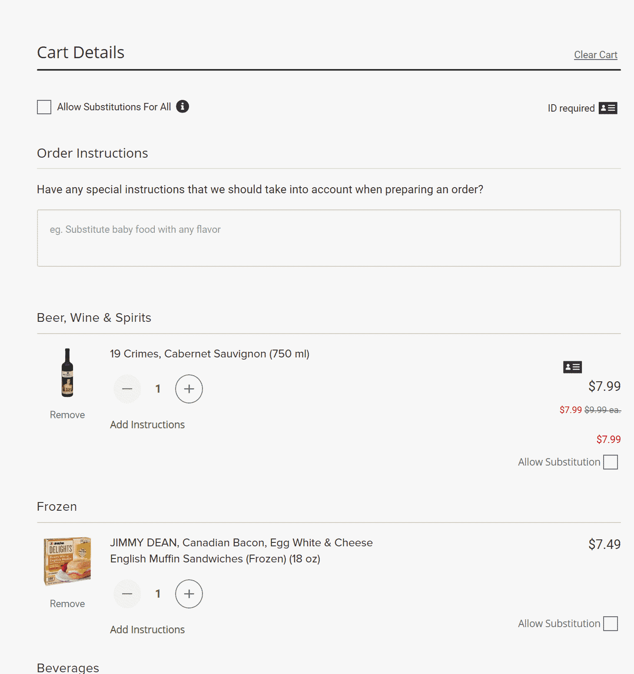Decrease 19 Crimes wine quantity with minus
The width and height of the screenshot is (634, 674).
click(x=127, y=389)
